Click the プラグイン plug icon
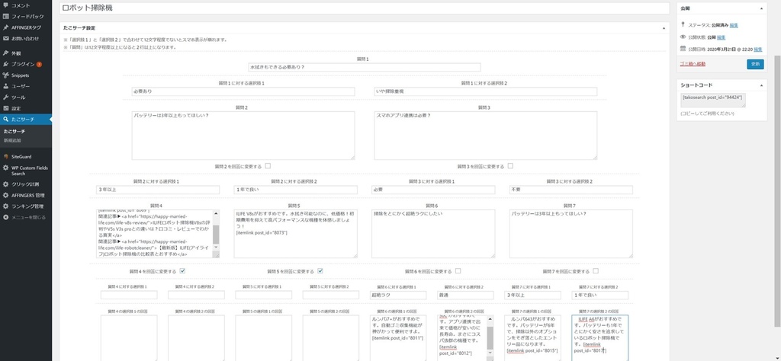 pyautogui.click(x=5, y=64)
